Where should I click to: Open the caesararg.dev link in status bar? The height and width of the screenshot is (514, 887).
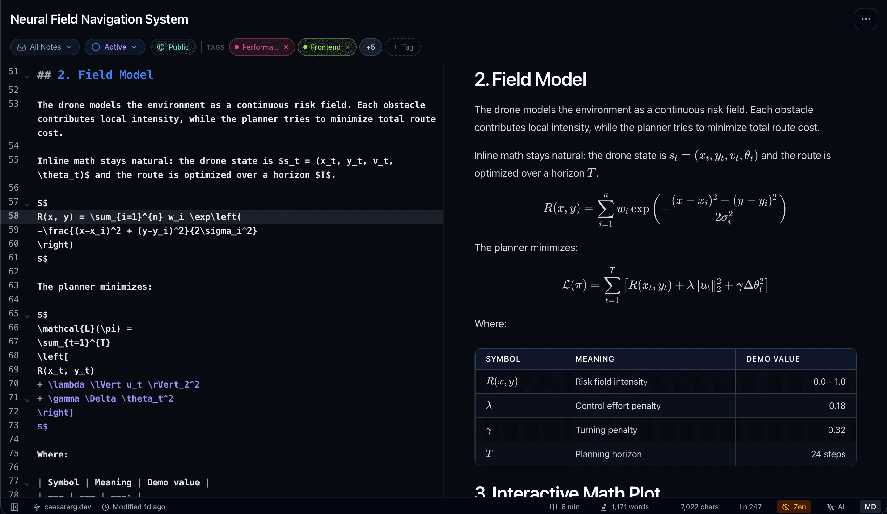tap(62, 507)
